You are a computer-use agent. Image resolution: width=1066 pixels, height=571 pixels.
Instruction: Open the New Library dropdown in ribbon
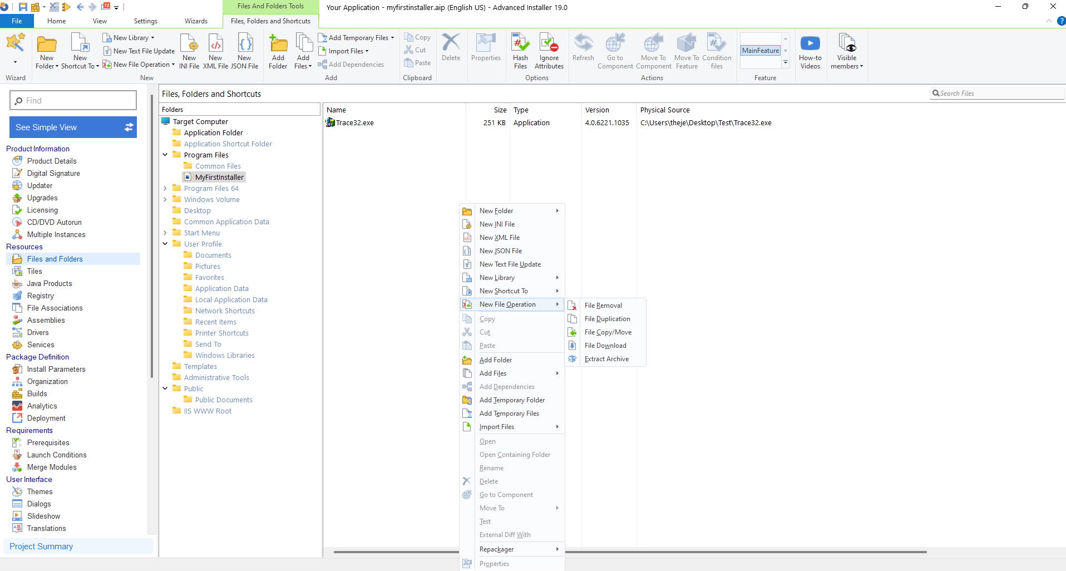[x=129, y=38]
